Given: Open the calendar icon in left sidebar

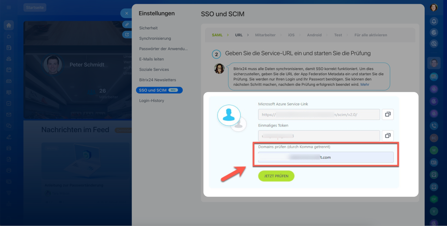Looking at the screenshot, I should click(x=9, y=70).
